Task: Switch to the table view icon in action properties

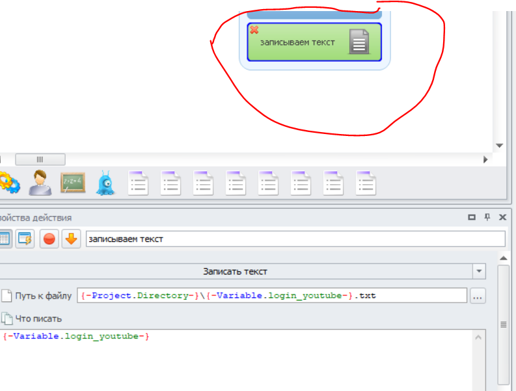Action: point(5,239)
